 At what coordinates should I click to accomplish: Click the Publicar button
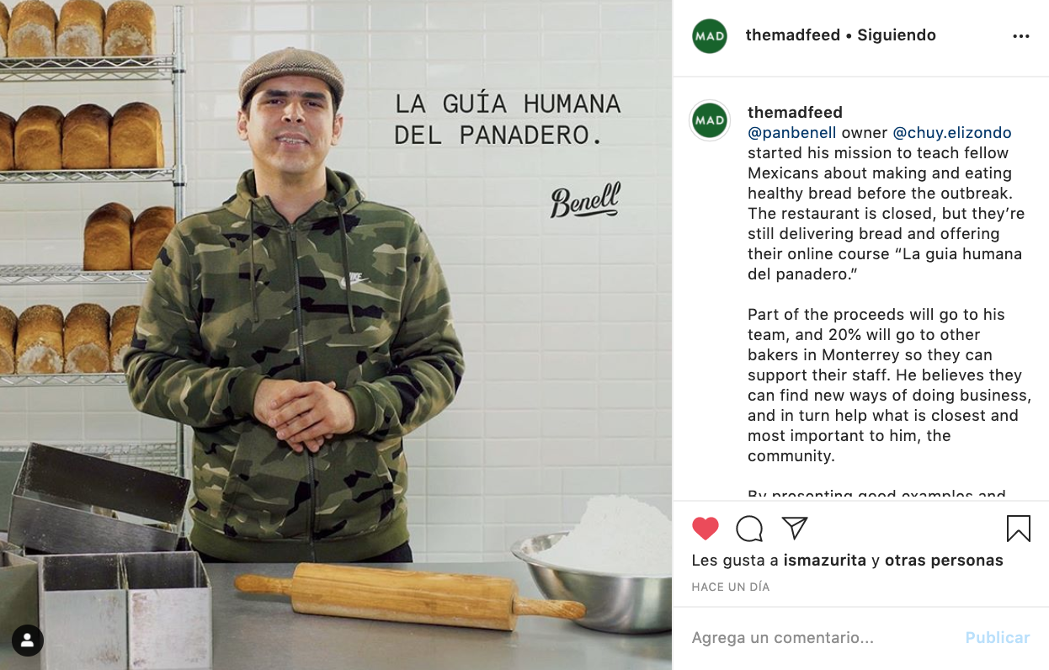tap(998, 638)
